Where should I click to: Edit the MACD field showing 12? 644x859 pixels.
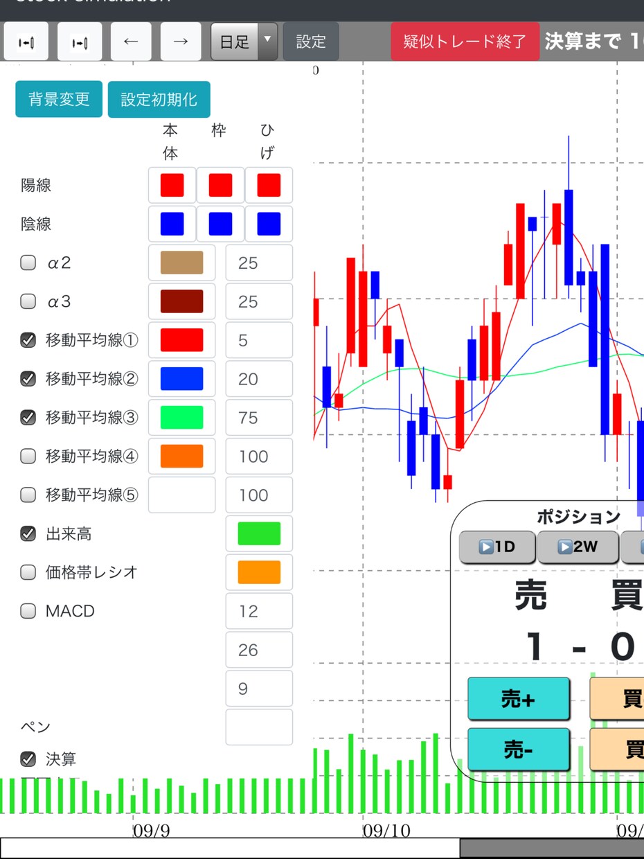tap(259, 611)
